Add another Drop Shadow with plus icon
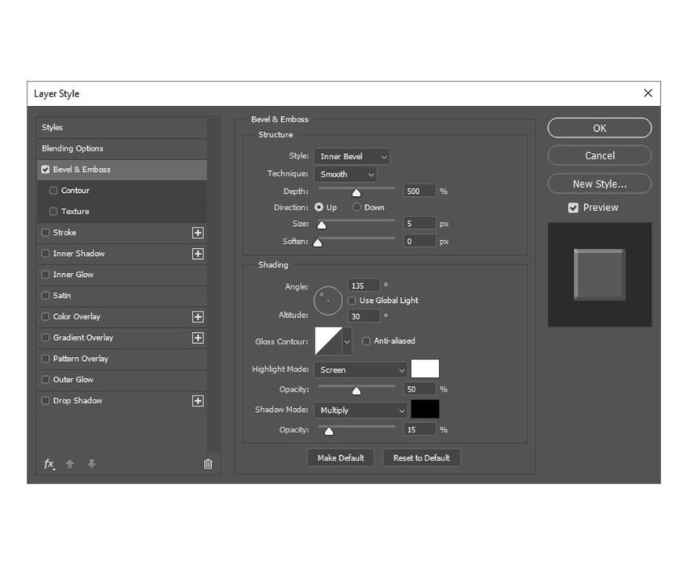This screenshot has width=687, height=565. [x=198, y=401]
